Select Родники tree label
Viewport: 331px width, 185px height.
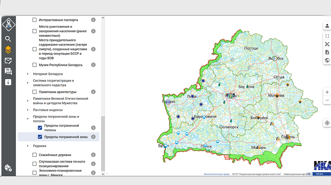(40, 146)
